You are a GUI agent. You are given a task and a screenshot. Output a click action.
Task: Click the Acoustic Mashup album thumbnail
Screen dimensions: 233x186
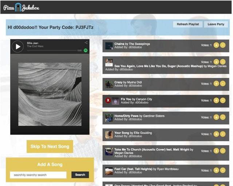click(x=109, y=63)
